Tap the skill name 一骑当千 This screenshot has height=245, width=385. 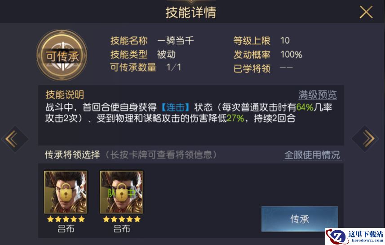click(x=175, y=40)
